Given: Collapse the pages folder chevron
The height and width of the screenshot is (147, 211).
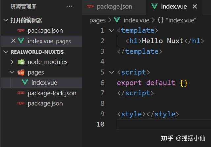Looking at the screenshot, I should pyautogui.click(x=12, y=73).
